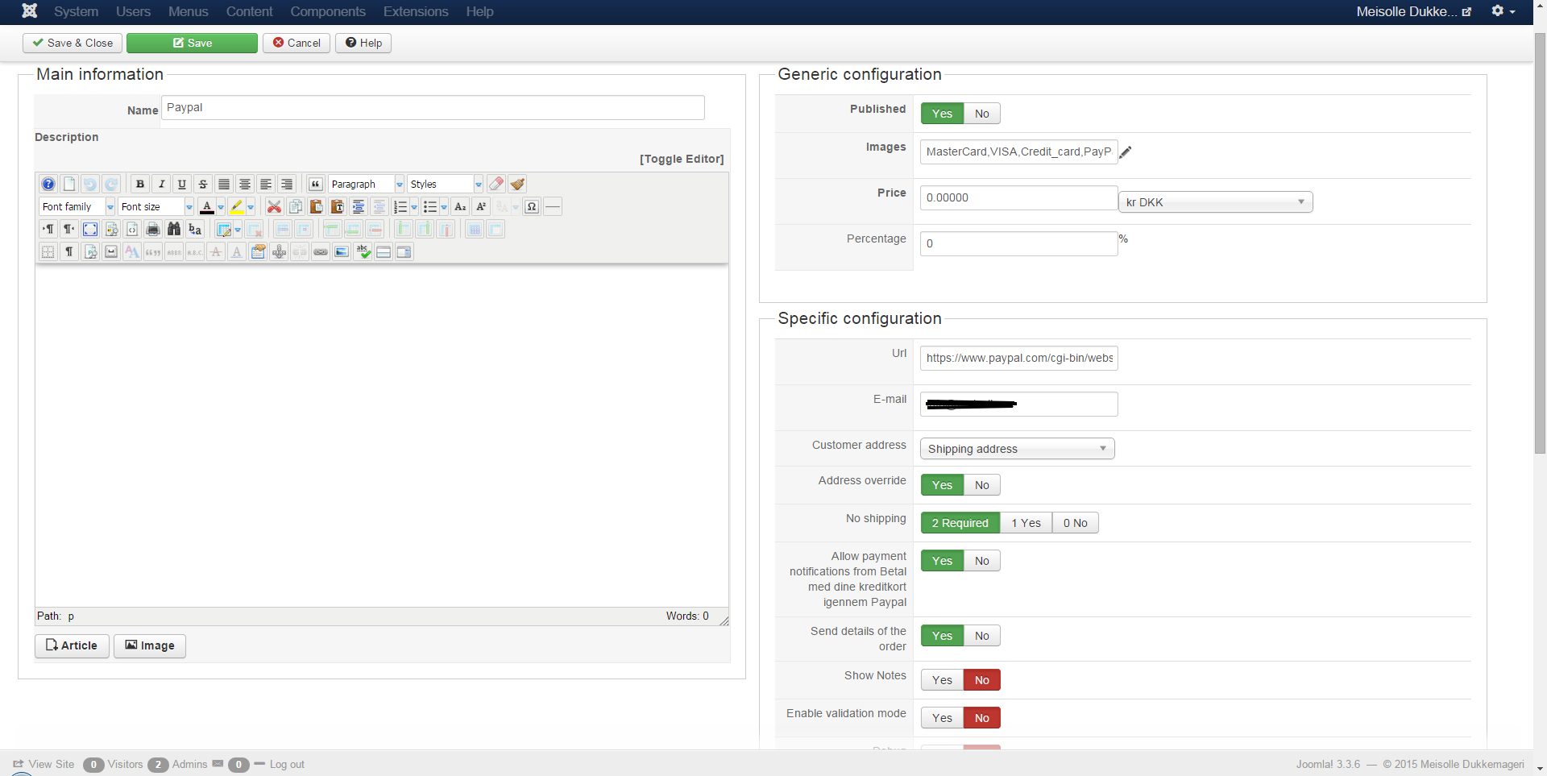Open the editor help icon
This screenshot has height=776, width=1547.
pos(48,184)
